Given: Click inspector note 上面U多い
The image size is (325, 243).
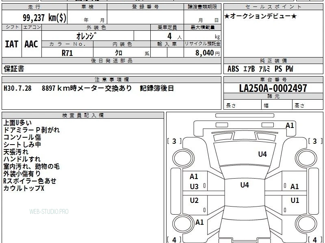Looking at the screenshot, I should [17, 123].
